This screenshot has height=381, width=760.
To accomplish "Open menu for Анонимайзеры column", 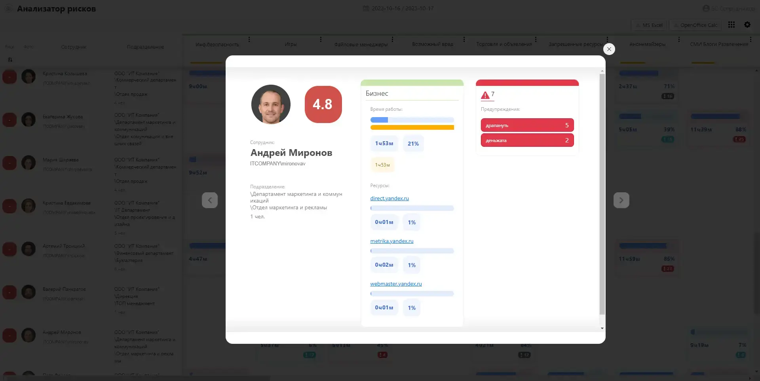I will coord(679,39).
